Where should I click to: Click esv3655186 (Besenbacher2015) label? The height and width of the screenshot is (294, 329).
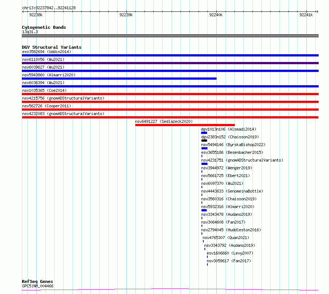[x=232, y=152]
